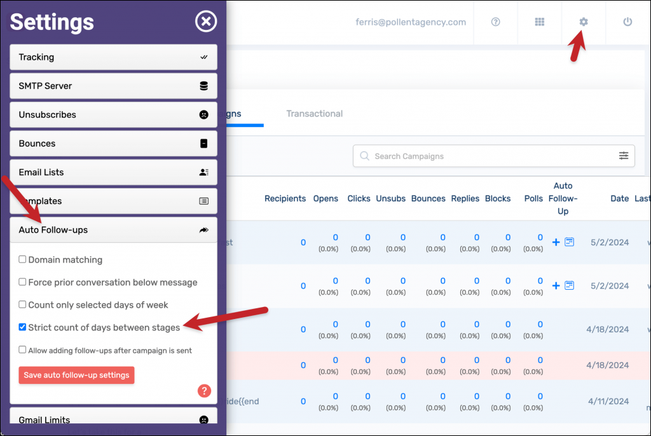Collapse the Auto Follow-ups section

tap(113, 229)
